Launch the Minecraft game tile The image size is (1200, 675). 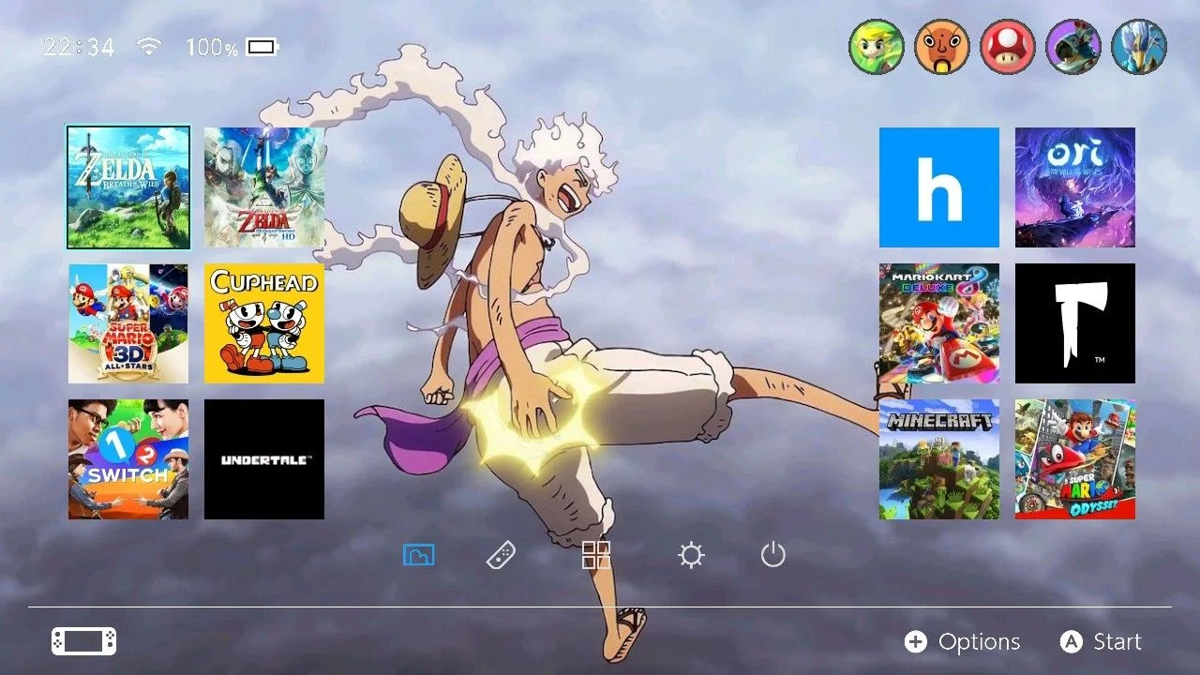tap(939, 459)
